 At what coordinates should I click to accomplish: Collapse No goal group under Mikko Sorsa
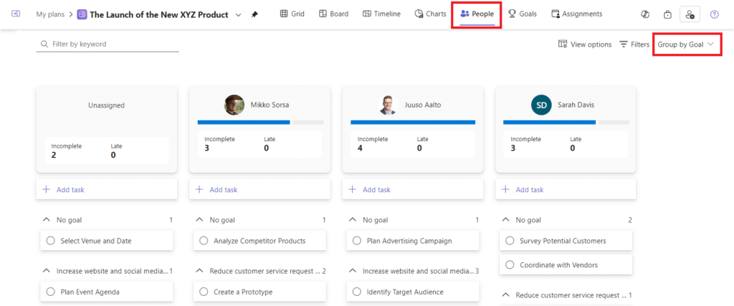click(199, 220)
